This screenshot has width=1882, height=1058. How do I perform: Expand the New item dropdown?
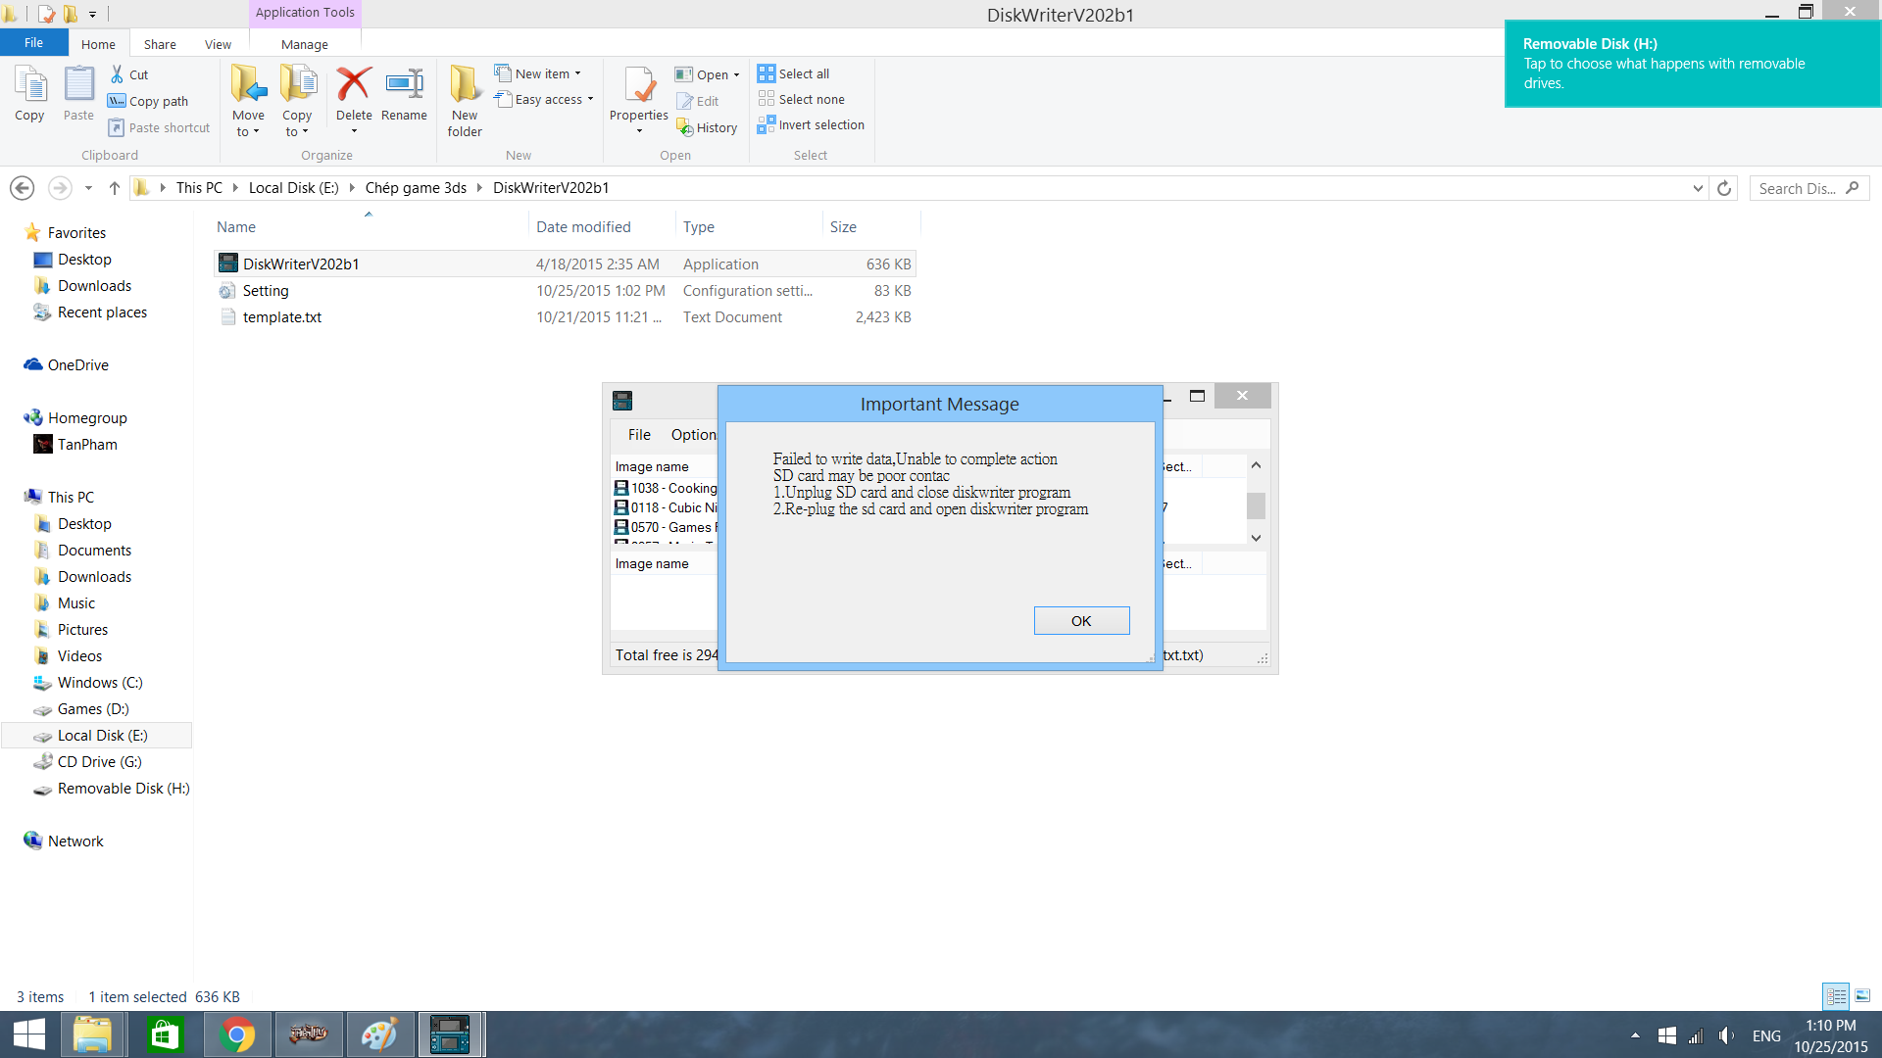578,73
